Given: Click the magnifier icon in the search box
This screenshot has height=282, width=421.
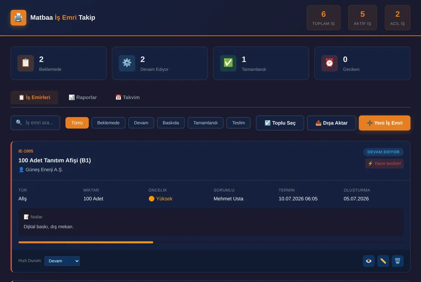Looking at the screenshot, I should click(19, 123).
